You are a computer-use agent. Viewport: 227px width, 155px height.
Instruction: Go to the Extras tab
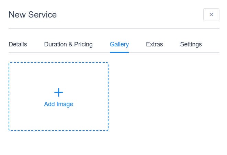tap(154, 44)
